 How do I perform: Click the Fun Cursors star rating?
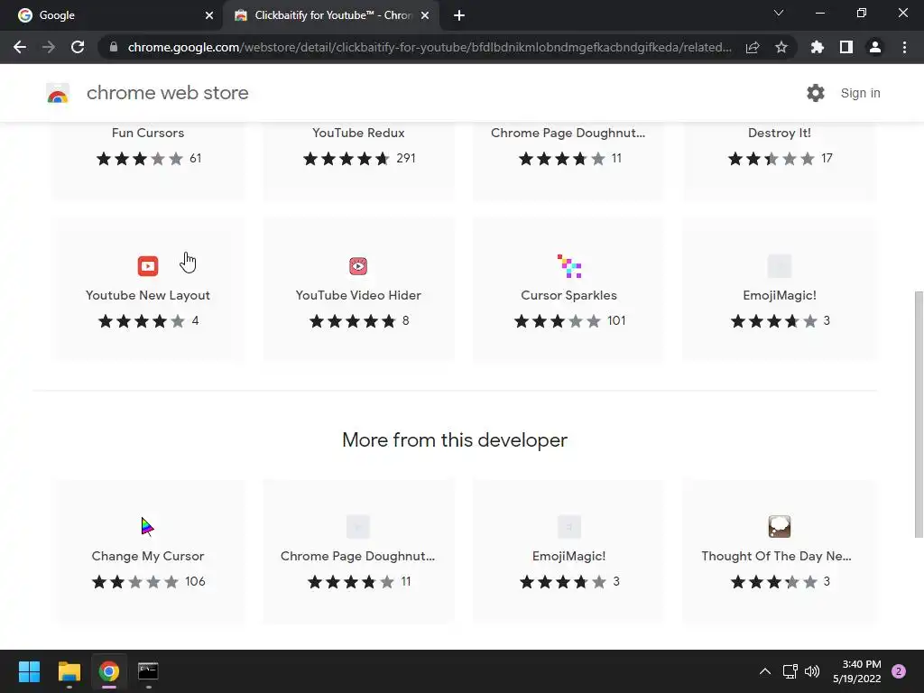coord(140,159)
